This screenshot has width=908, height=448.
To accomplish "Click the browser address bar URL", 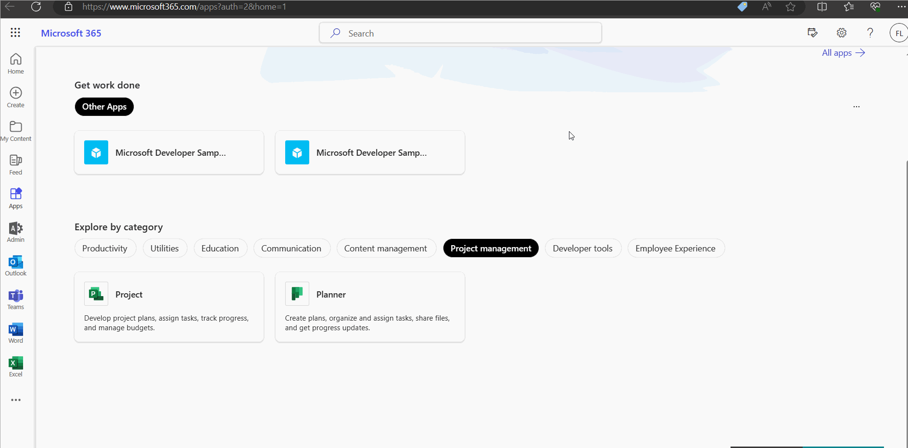I will coord(184,7).
